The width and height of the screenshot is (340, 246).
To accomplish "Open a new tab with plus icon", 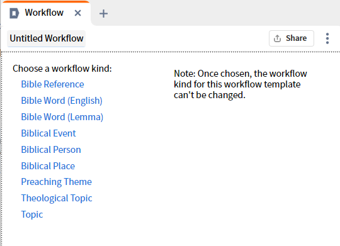I will click(x=103, y=13).
